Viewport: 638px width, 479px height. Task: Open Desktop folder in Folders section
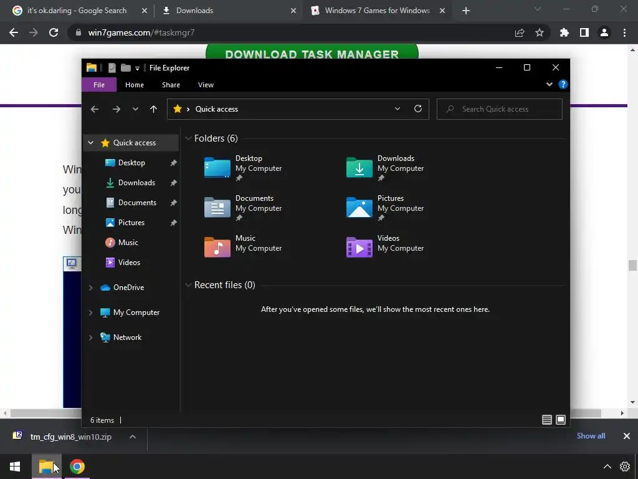pos(243,168)
